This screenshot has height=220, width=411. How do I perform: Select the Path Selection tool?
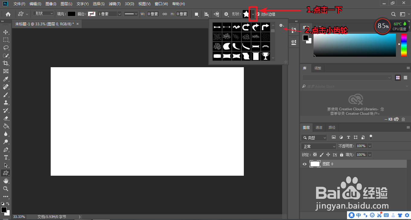pos(5,165)
